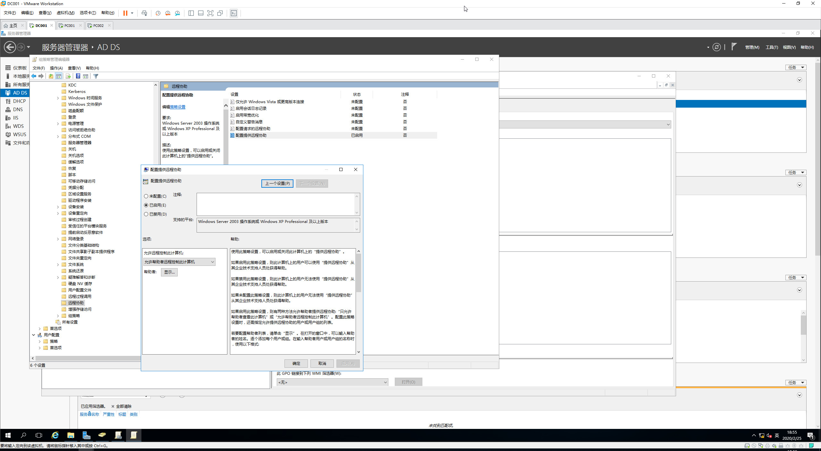Open the 虚拟机 menu in VMware
Image resolution: width=821 pixels, height=451 pixels.
coord(65,13)
